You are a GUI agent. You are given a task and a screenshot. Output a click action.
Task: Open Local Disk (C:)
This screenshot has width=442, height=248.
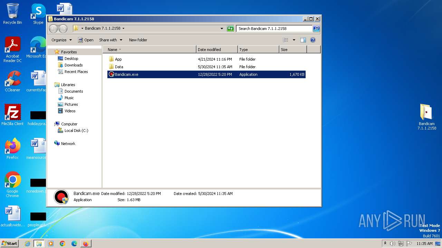pos(76,131)
